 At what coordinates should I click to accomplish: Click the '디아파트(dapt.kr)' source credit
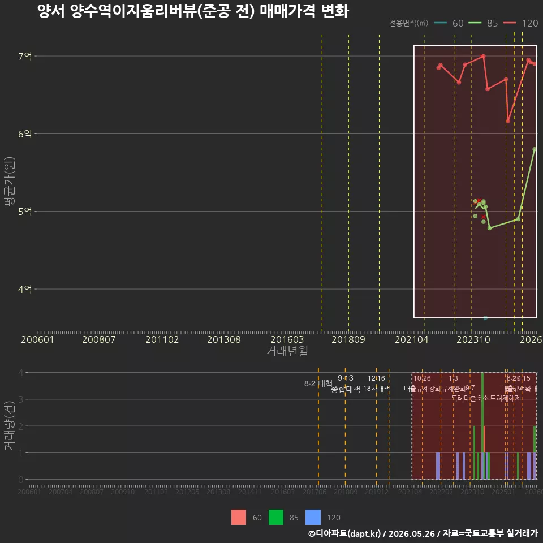point(344,533)
